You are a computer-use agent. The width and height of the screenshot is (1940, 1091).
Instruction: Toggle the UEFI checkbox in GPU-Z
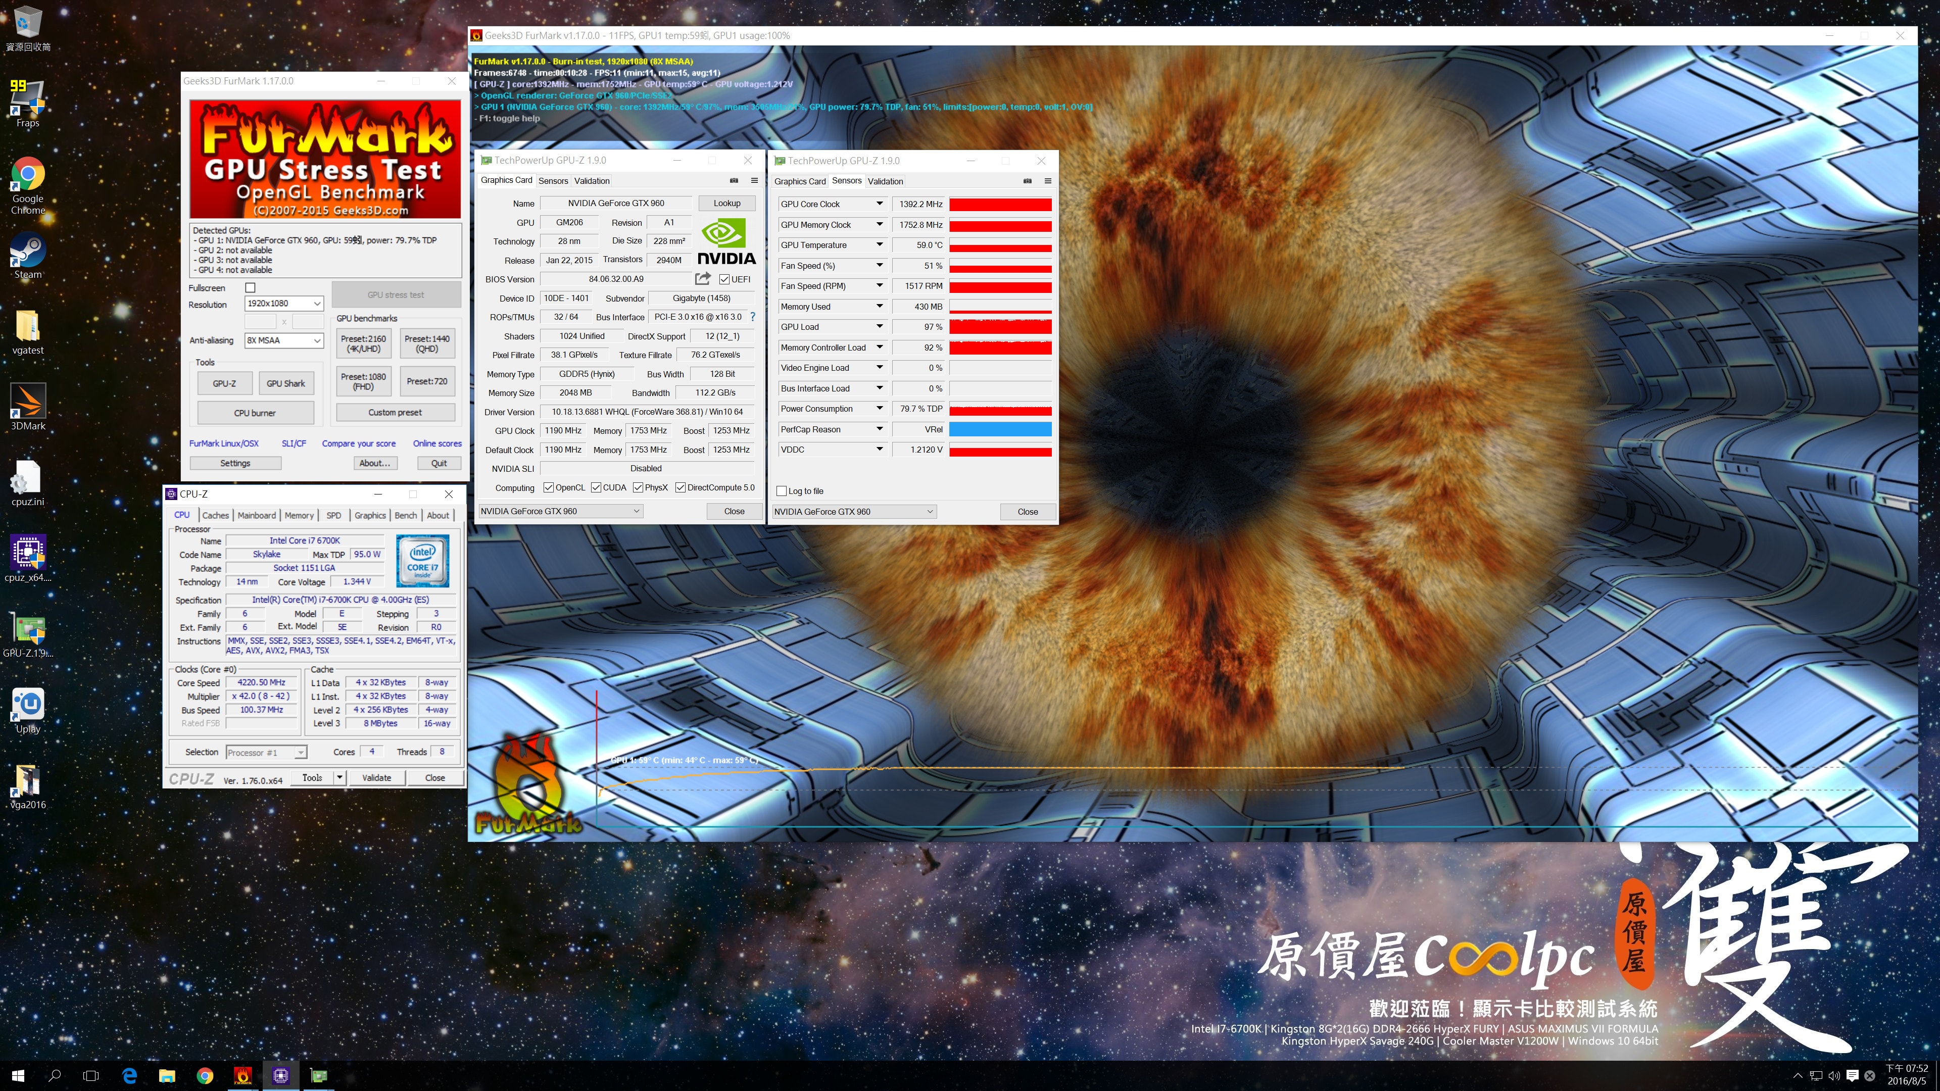tap(724, 279)
